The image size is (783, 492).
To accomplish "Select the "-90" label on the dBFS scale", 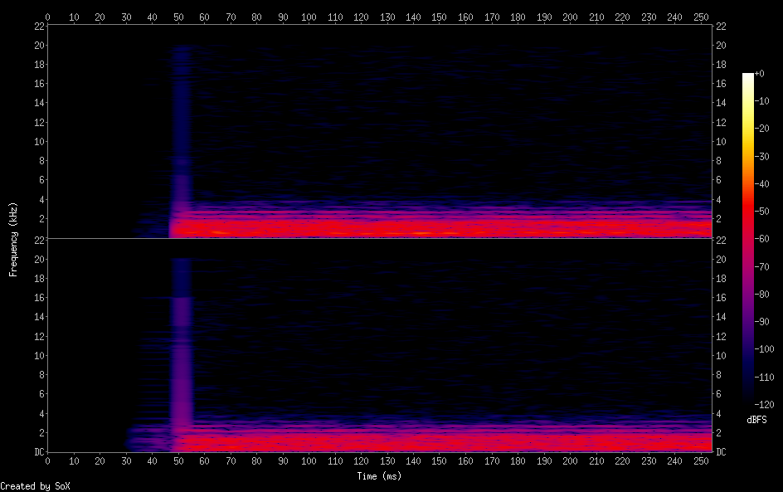I will (x=762, y=322).
